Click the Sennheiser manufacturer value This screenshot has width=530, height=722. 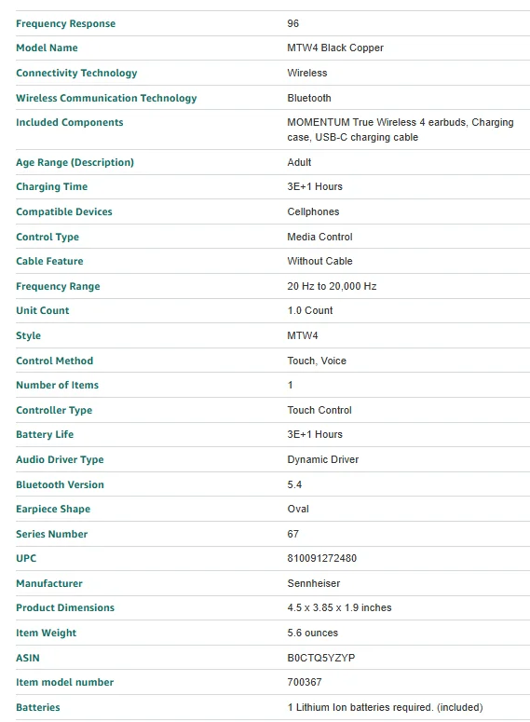pyautogui.click(x=314, y=583)
